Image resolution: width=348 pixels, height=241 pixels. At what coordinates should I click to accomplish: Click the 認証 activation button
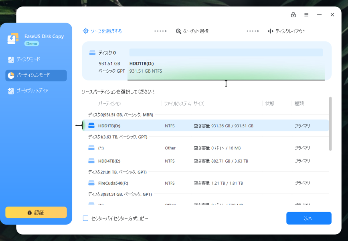click(36, 212)
